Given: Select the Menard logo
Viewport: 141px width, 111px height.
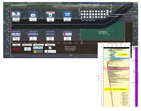Looking at the screenshot, I should (67, 34).
